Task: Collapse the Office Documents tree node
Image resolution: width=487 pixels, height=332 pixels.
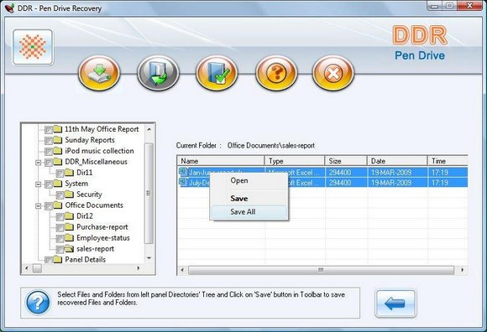Action: coord(38,206)
